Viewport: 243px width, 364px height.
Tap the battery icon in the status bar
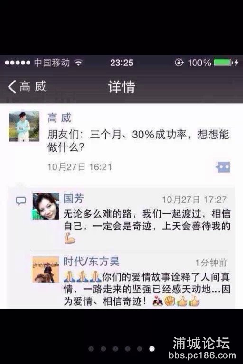click(x=224, y=63)
